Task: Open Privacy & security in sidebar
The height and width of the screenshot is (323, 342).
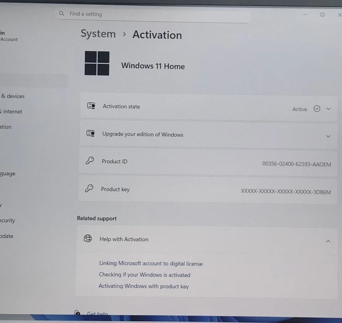Action: point(7,220)
